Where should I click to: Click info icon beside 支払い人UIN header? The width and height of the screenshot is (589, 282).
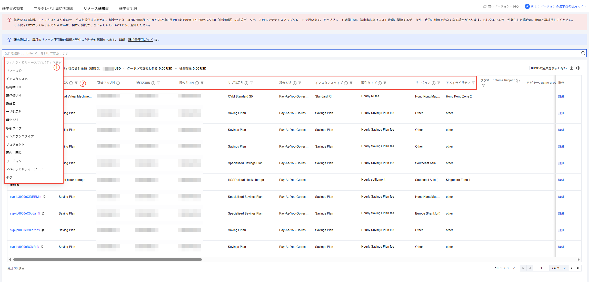pyautogui.click(x=118, y=83)
